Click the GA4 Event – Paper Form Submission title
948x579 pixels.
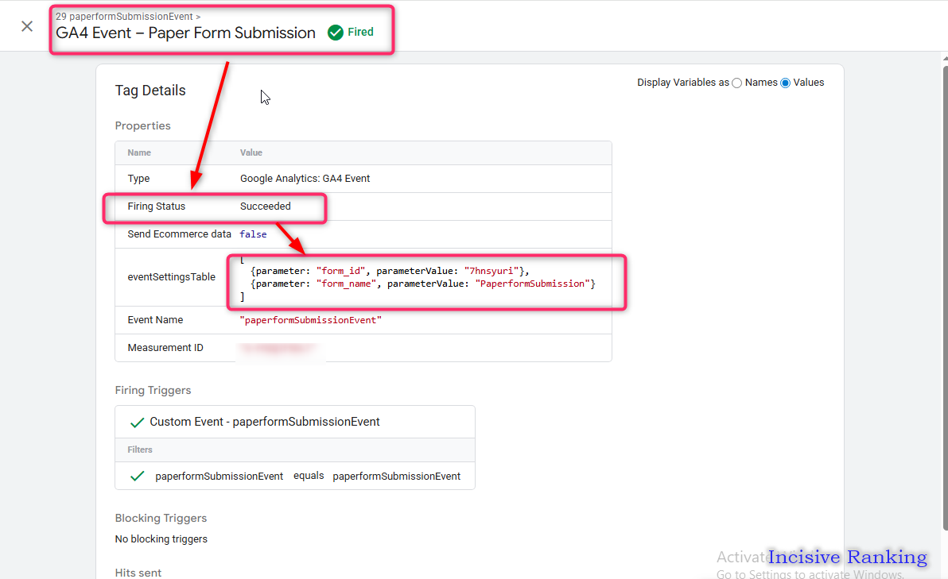pos(185,33)
